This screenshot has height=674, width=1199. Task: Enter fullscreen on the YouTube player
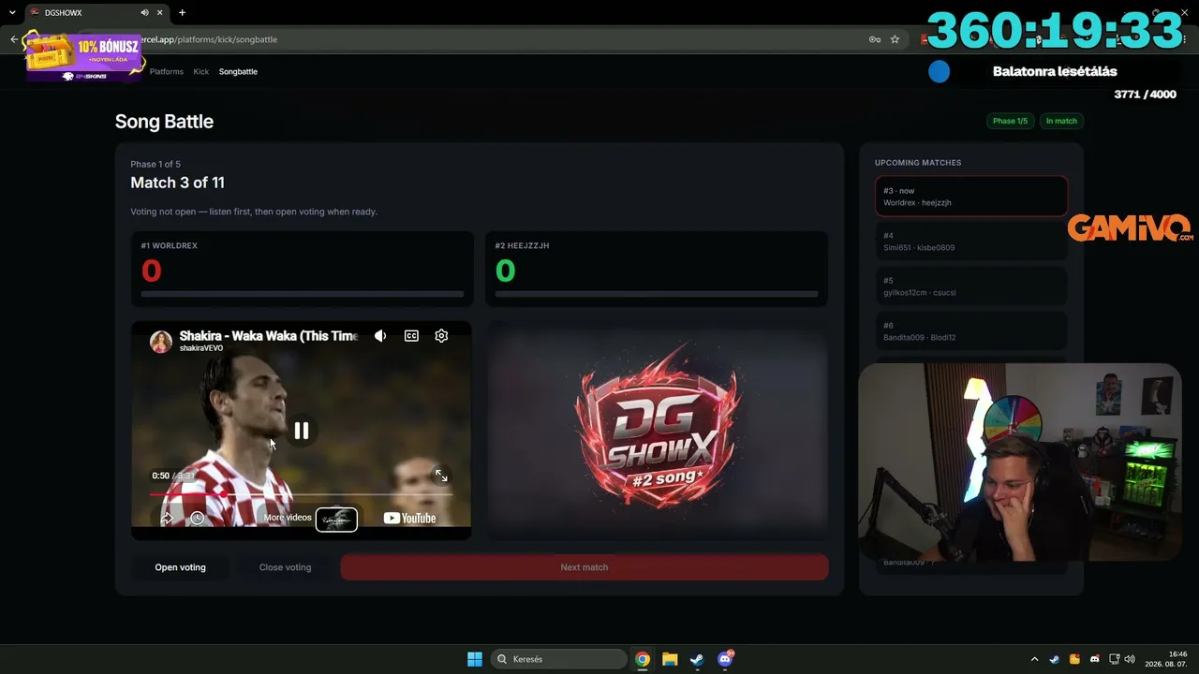click(x=441, y=476)
